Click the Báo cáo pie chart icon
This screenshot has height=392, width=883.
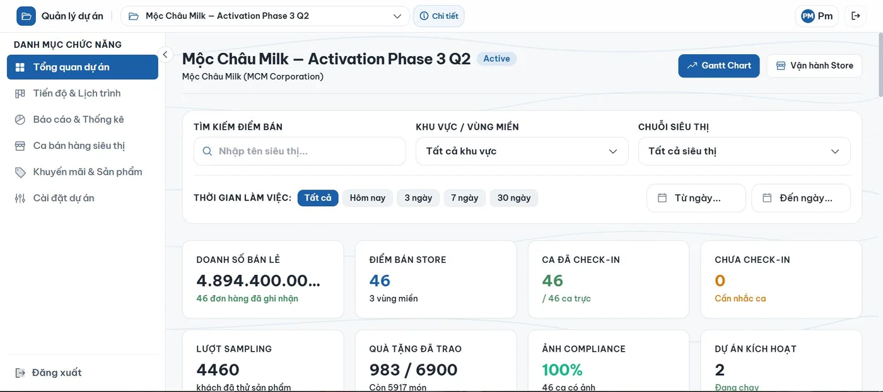point(20,119)
